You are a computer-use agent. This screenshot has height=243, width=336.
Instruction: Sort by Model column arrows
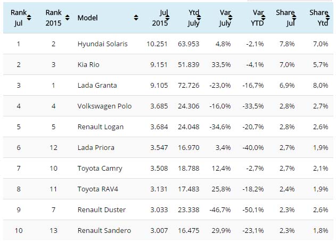[x=136, y=18]
